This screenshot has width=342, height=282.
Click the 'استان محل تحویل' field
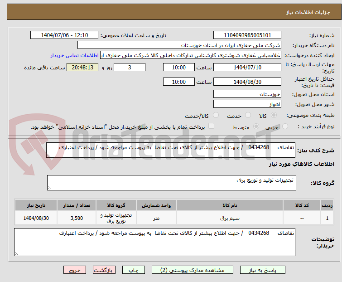(247, 94)
